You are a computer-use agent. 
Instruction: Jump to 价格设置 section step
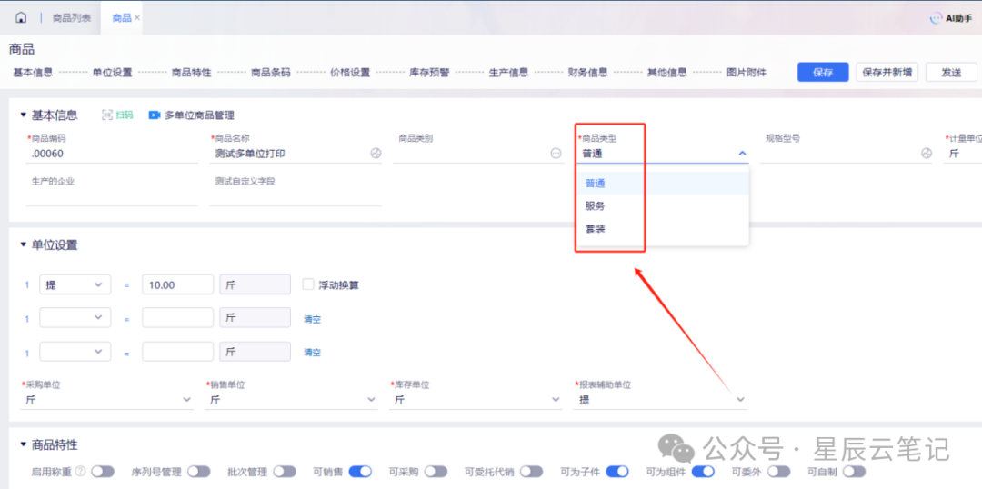(350, 72)
